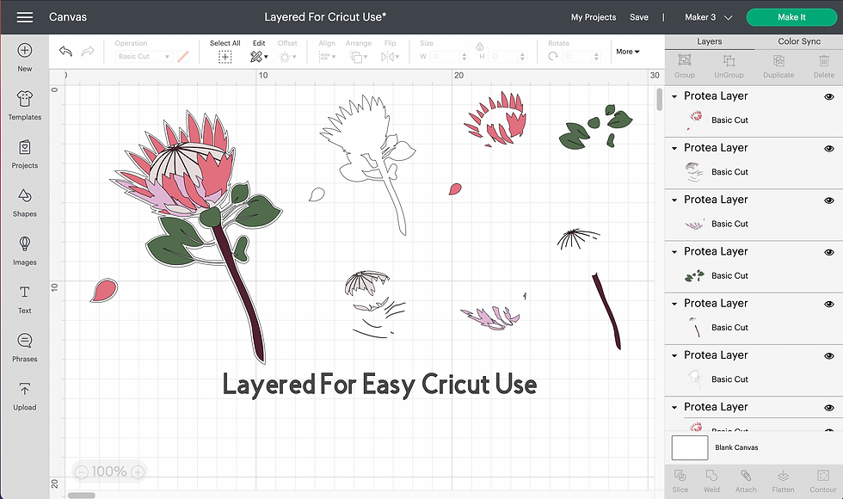This screenshot has height=499, width=843.
Task: Open the hamburger main menu
Action: [x=25, y=17]
